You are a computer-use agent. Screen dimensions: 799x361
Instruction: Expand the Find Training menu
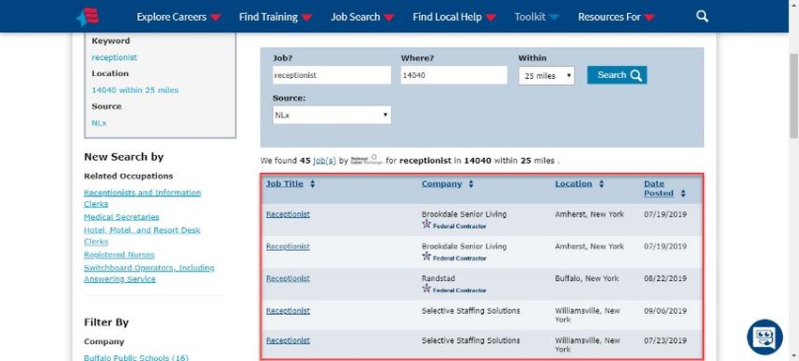pos(275,17)
